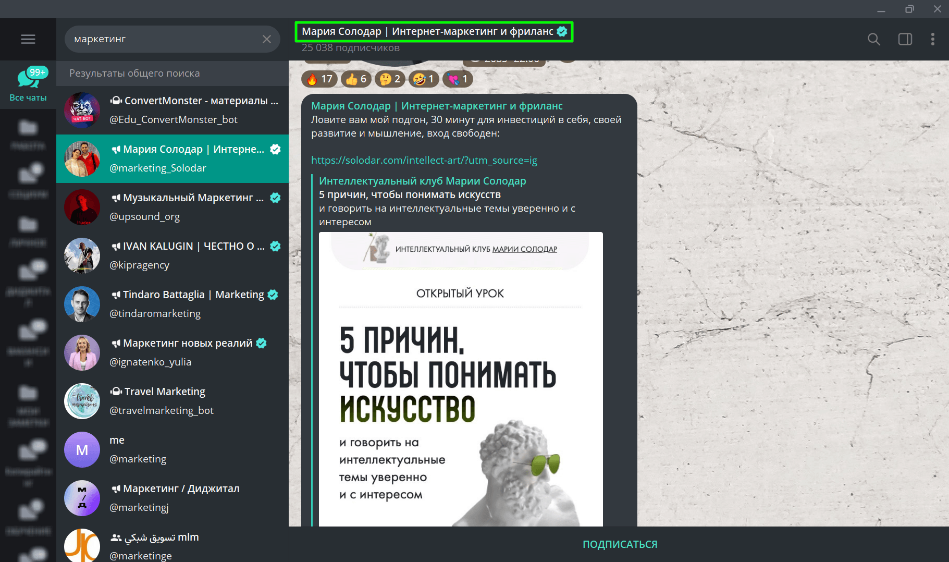Click verified badge beside Маркетинг новых реалий

click(x=262, y=343)
